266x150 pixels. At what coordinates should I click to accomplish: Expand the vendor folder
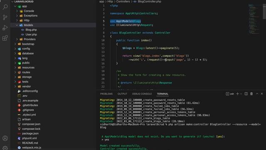pos(26,86)
